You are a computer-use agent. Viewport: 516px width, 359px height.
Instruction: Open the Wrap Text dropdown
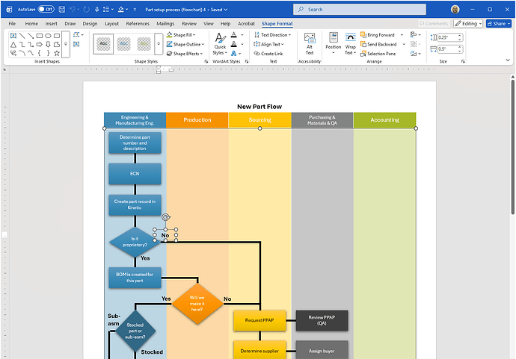[x=350, y=44]
